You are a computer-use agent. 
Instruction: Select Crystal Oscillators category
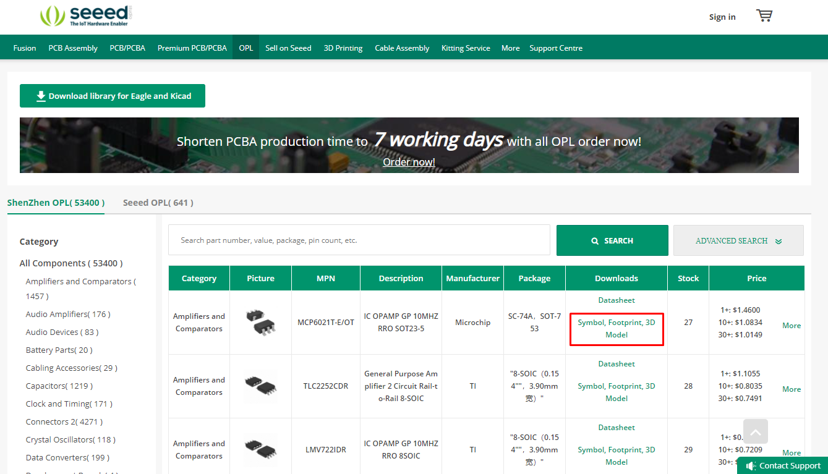[70, 439]
